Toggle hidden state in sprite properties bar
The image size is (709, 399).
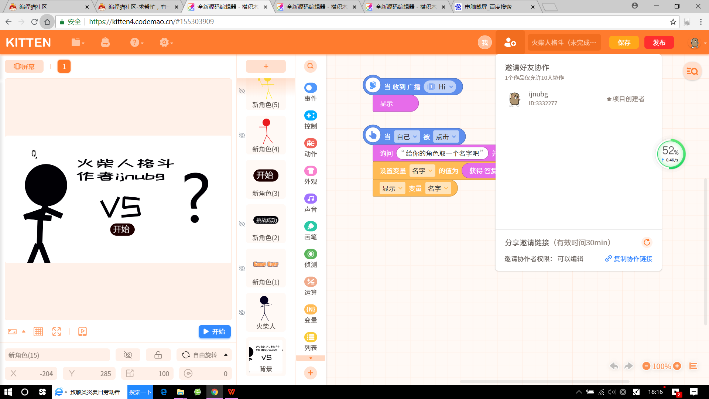[128, 355]
